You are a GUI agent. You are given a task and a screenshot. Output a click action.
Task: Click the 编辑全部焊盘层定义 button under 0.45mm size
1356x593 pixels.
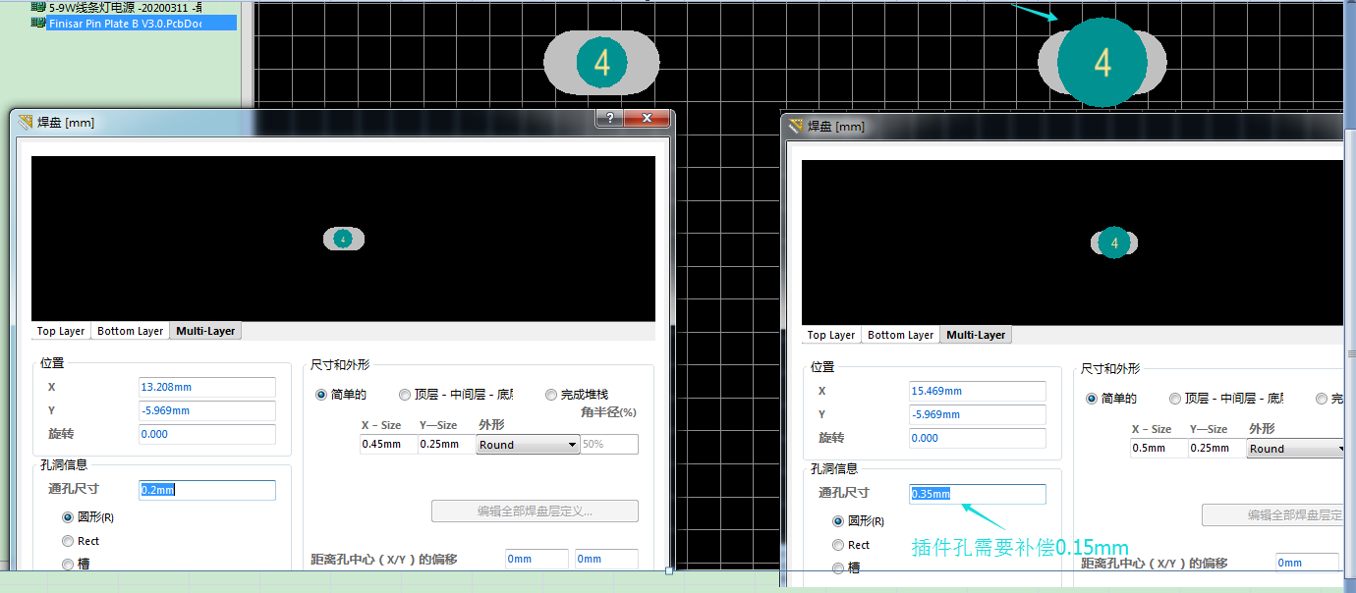(x=535, y=512)
